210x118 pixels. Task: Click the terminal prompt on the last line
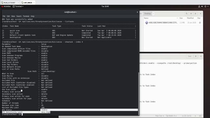pyautogui.click(x=11, y=114)
